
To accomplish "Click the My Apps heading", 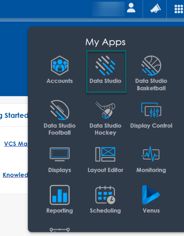I will tap(105, 42).
